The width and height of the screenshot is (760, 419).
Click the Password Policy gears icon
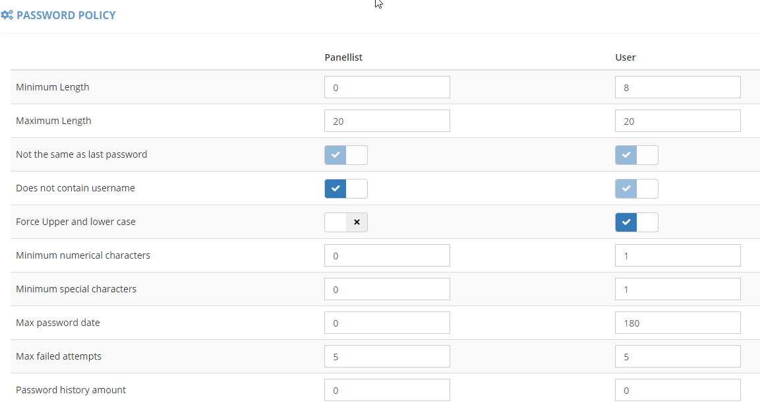click(7, 15)
